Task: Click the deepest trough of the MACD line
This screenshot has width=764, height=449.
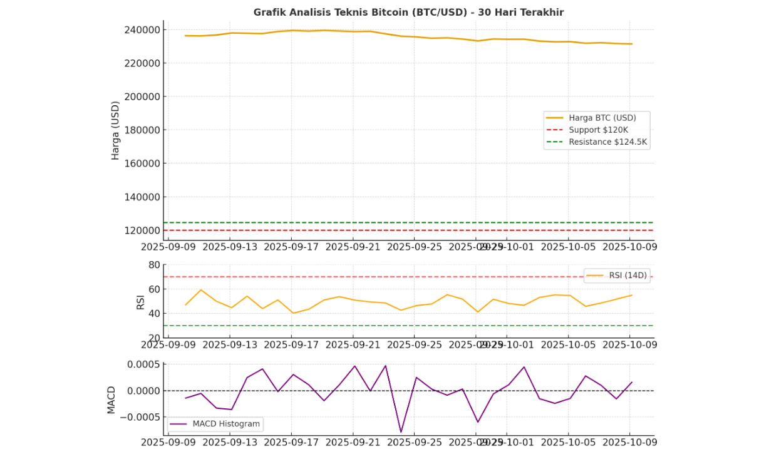Action: coord(401,432)
